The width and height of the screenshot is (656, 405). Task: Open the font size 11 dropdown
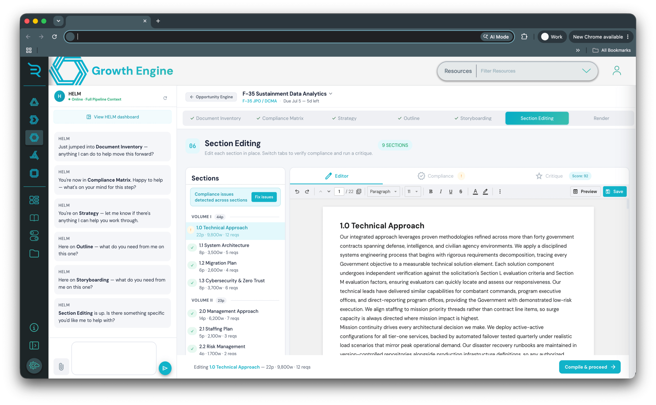pos(413,191)
